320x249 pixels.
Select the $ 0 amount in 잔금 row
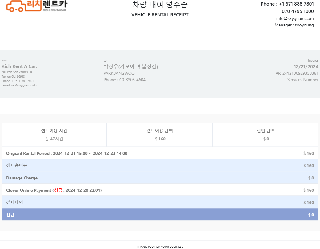point(311,215)
